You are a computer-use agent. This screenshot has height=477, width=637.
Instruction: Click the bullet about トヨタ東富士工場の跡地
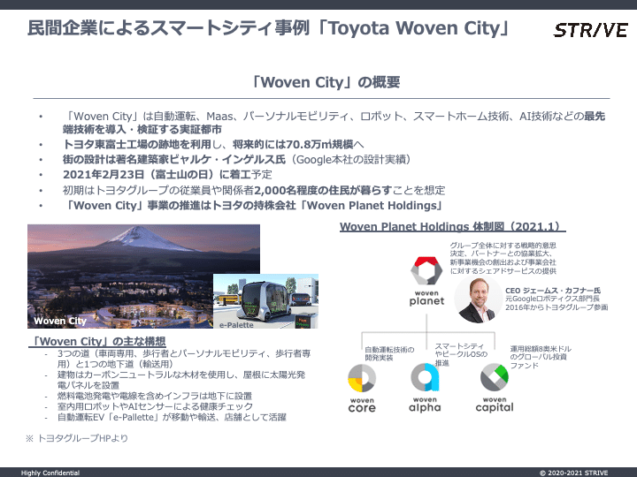pyautogui.click(x=213, y=144)
